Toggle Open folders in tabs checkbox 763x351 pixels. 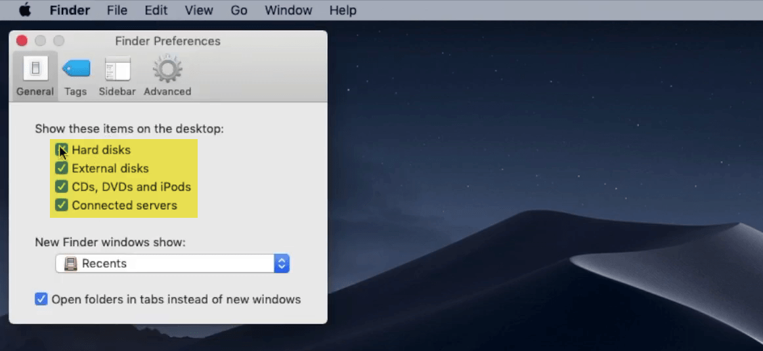click(41, 299)
